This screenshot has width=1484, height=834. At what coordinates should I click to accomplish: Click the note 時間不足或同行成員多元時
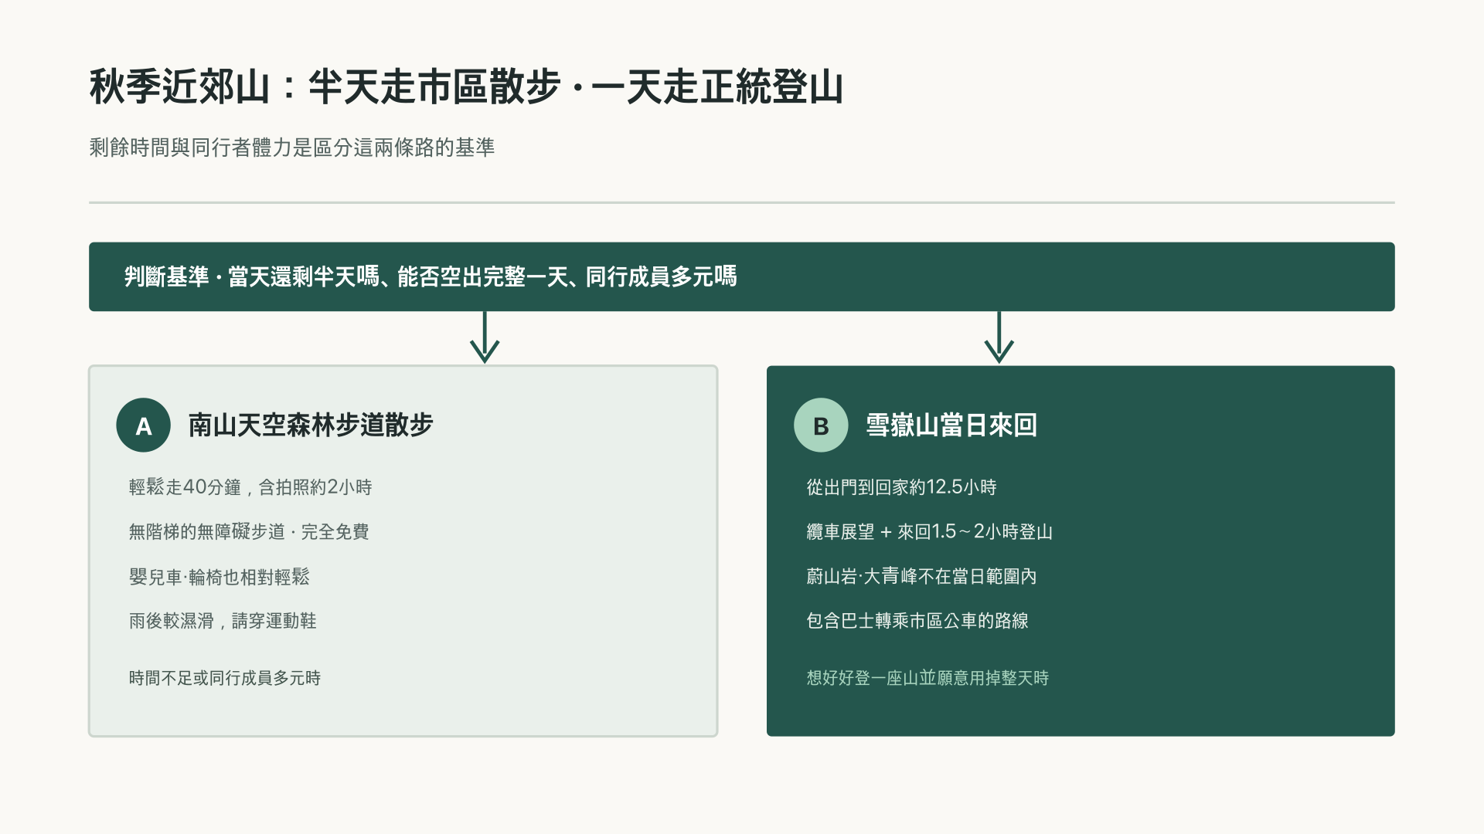pos(224,678)
